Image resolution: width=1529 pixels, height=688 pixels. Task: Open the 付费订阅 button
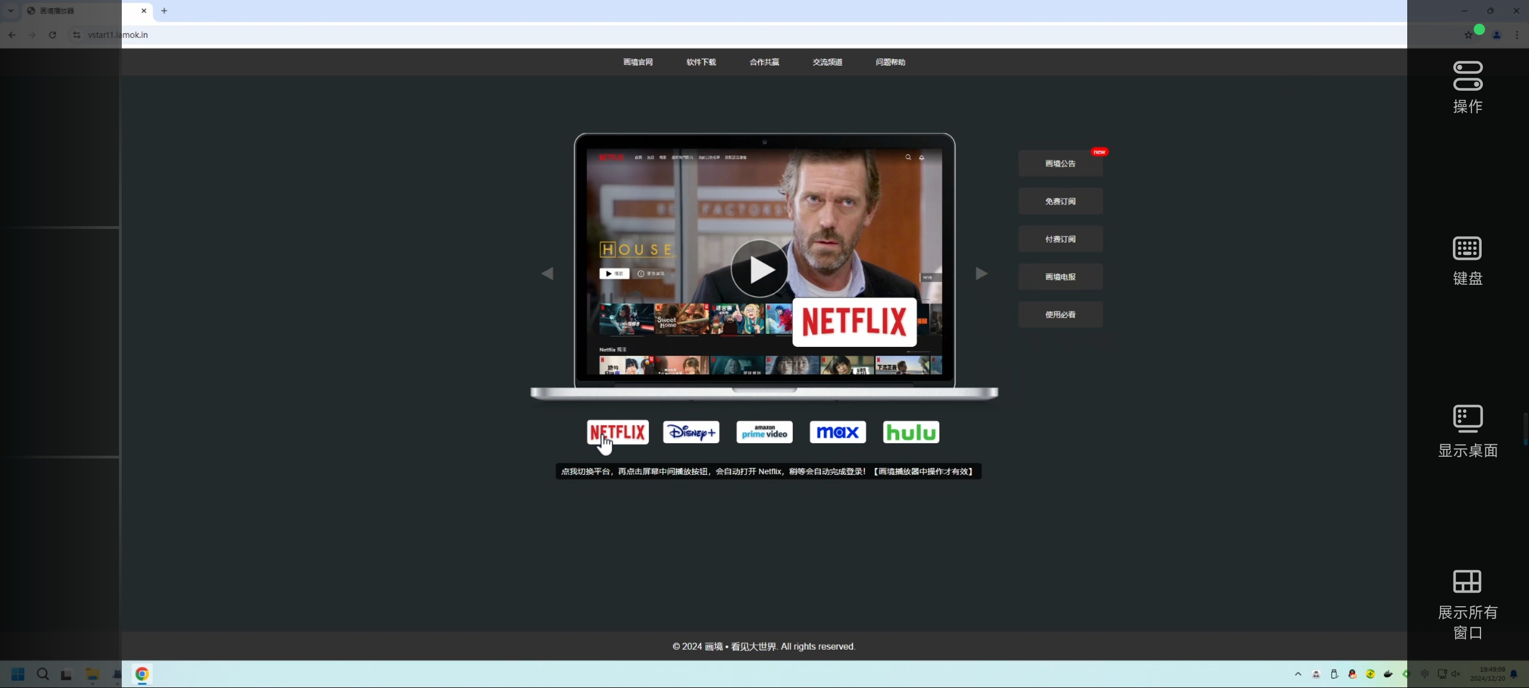(1060, 239)
